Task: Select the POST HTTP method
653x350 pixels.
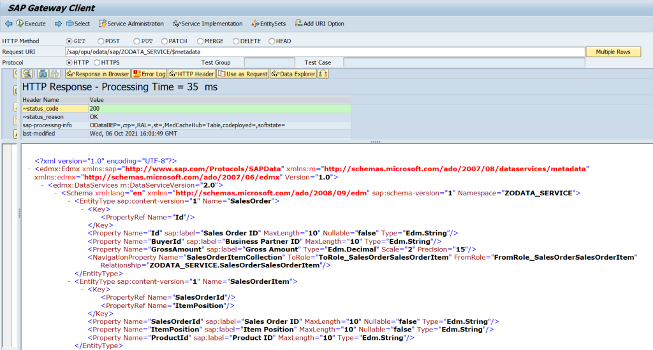Action: (x=101, y=41)
